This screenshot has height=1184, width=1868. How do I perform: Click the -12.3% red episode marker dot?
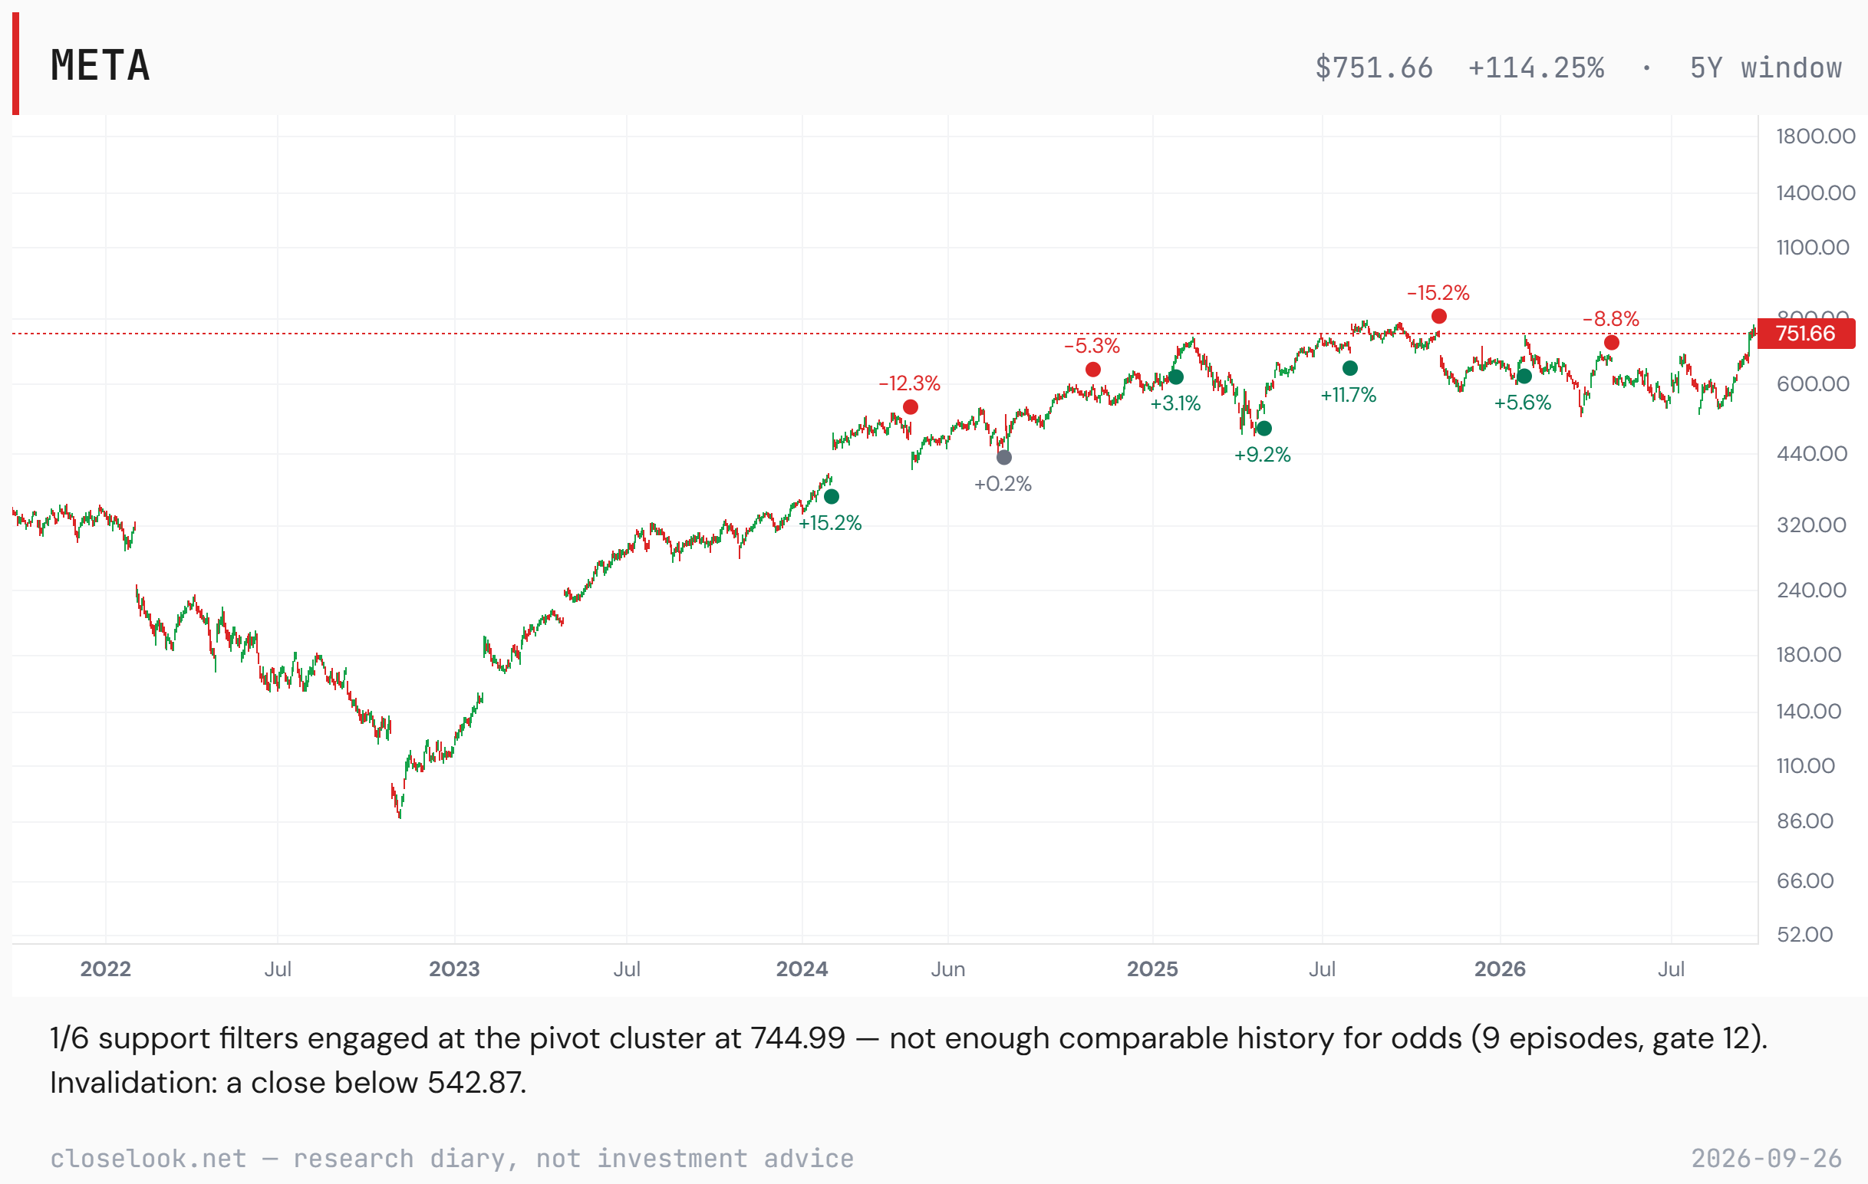(x=911, y=407)
